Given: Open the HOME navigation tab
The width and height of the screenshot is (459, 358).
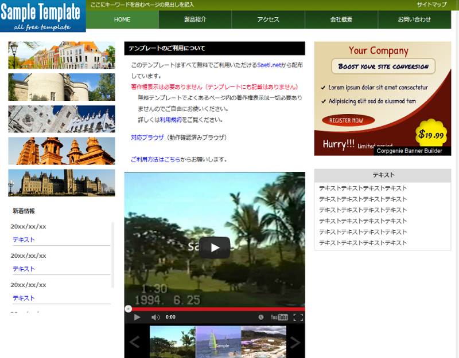Looking at the screenshot, I should pos(122,19).
